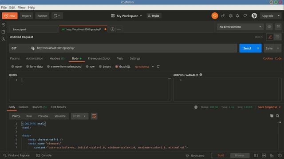Image resolution: width=284 pixels, height=159 pixels.
Task: Open the File menu
Action: 4,8
